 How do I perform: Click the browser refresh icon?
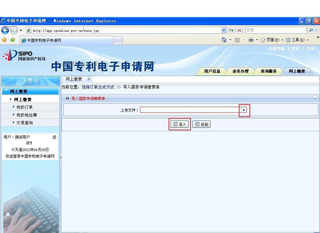pos(231,30)
